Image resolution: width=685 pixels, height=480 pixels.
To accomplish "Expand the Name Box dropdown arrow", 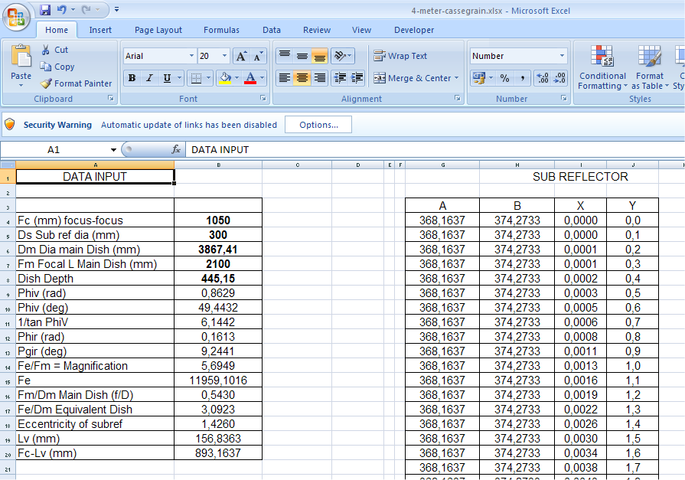I will 113,150.
